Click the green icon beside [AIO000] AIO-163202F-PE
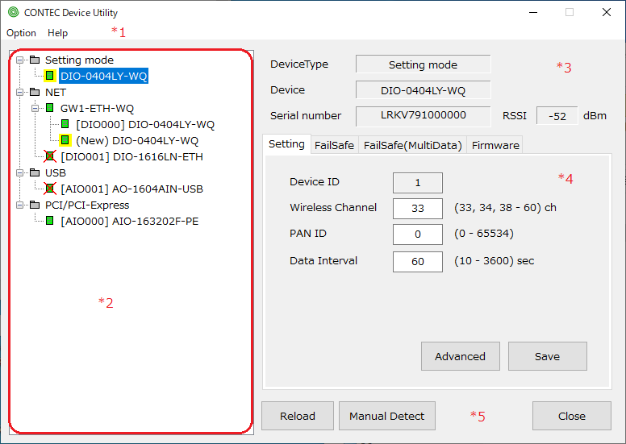The width and height of the screenshot is (626, 444). tap(50, 221)
